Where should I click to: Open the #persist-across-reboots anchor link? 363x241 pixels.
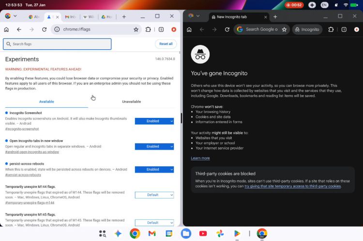tap(23, 175)
